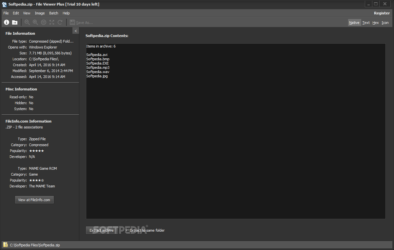Click '.ZIP - 2 file associations' text
The height and width of the screenshot is (250, 394).
click(24, 127)
